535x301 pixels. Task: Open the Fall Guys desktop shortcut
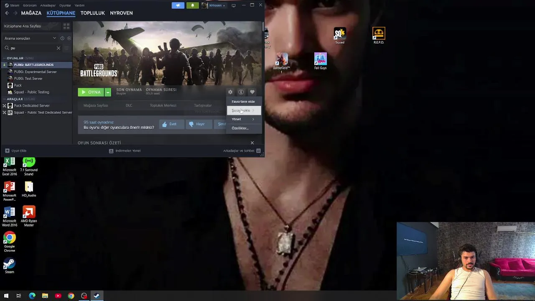tap(320, 61)
